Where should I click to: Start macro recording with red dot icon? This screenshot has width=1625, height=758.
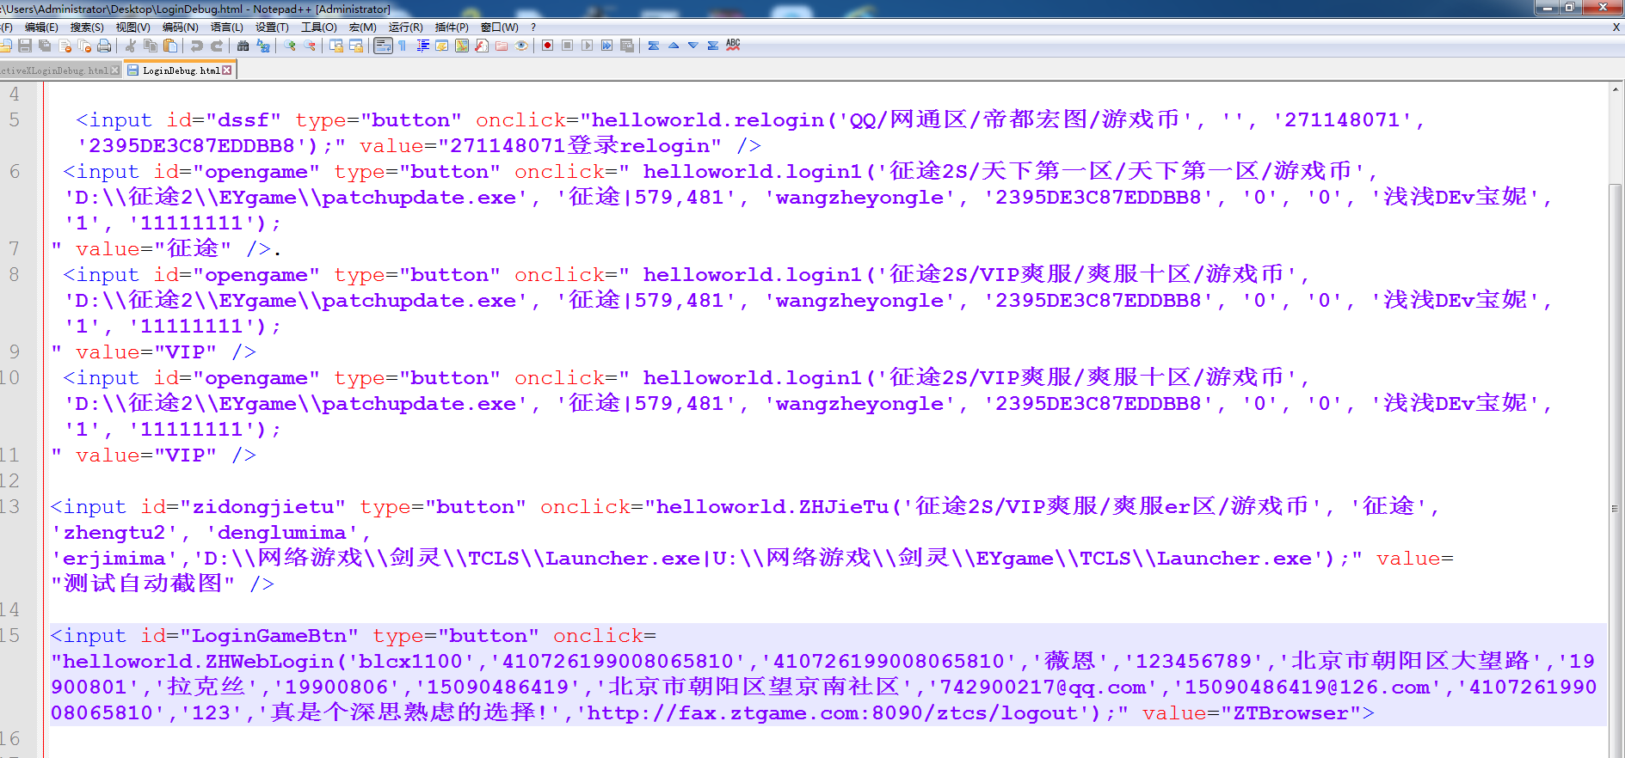[x=547, y=46]
